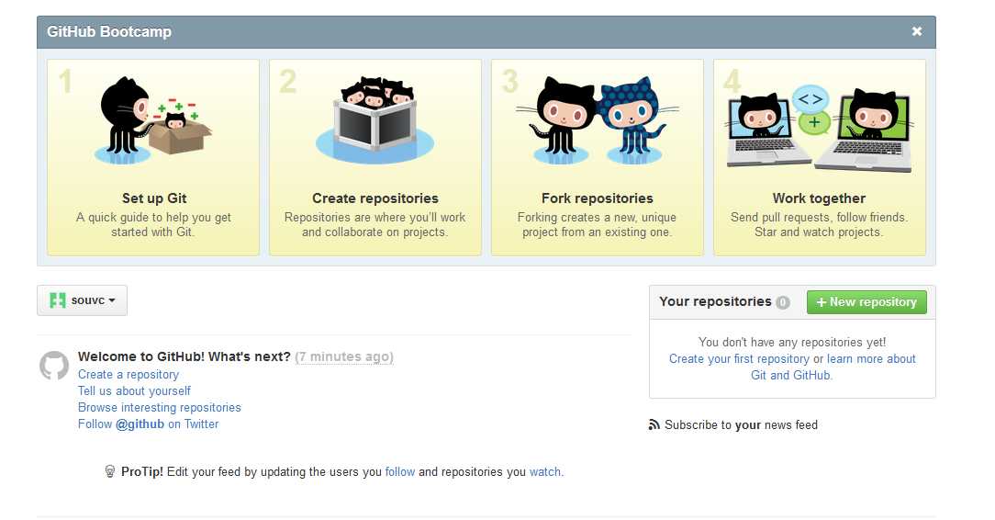Open Browse interesting repositories link
The height and width of the screenshot is (520, 995).
[x=160, y=408]
